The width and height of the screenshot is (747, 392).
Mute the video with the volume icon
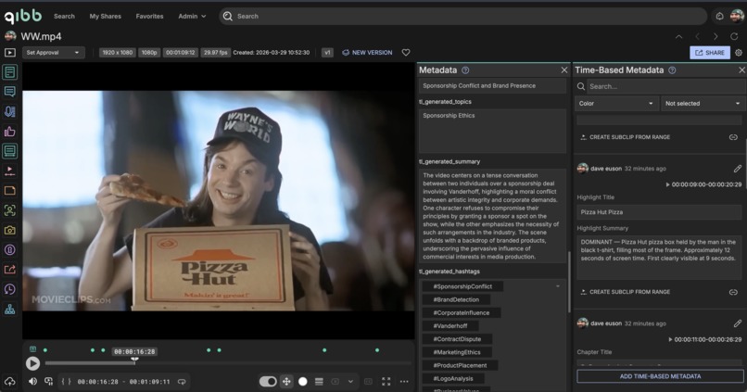32,382
